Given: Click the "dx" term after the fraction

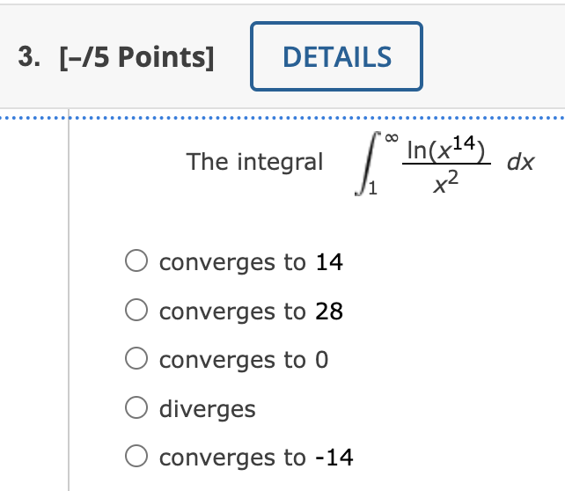Looking at the screenshot, I should coord(520,162).
